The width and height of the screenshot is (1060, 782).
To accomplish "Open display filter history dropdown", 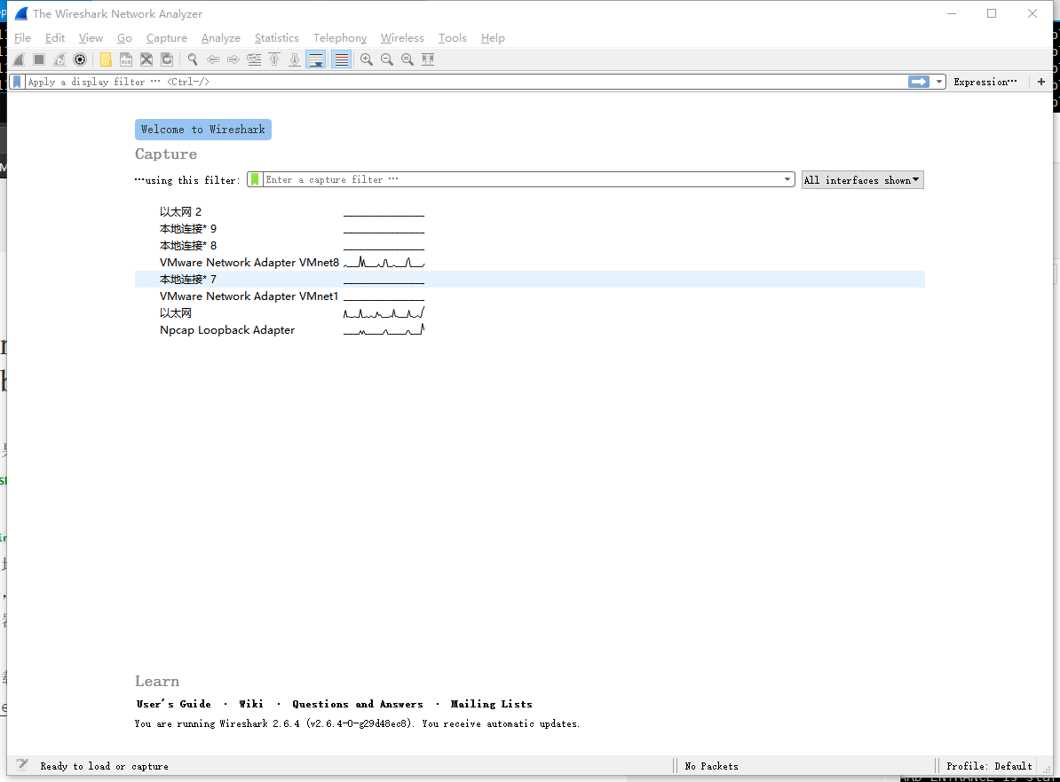I will coord(939,82).
